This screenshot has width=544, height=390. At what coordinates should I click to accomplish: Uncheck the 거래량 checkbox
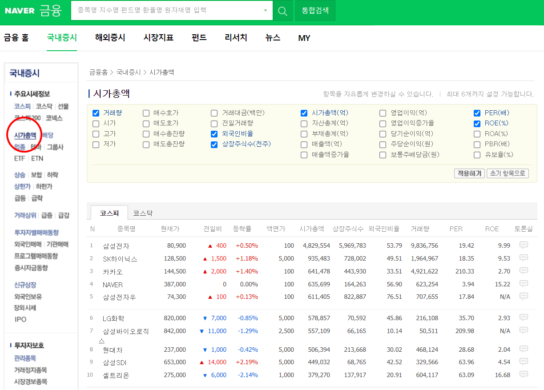click(x=96, y=113)
